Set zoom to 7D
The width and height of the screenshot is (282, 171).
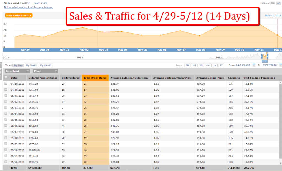click(x=187, y=65)
